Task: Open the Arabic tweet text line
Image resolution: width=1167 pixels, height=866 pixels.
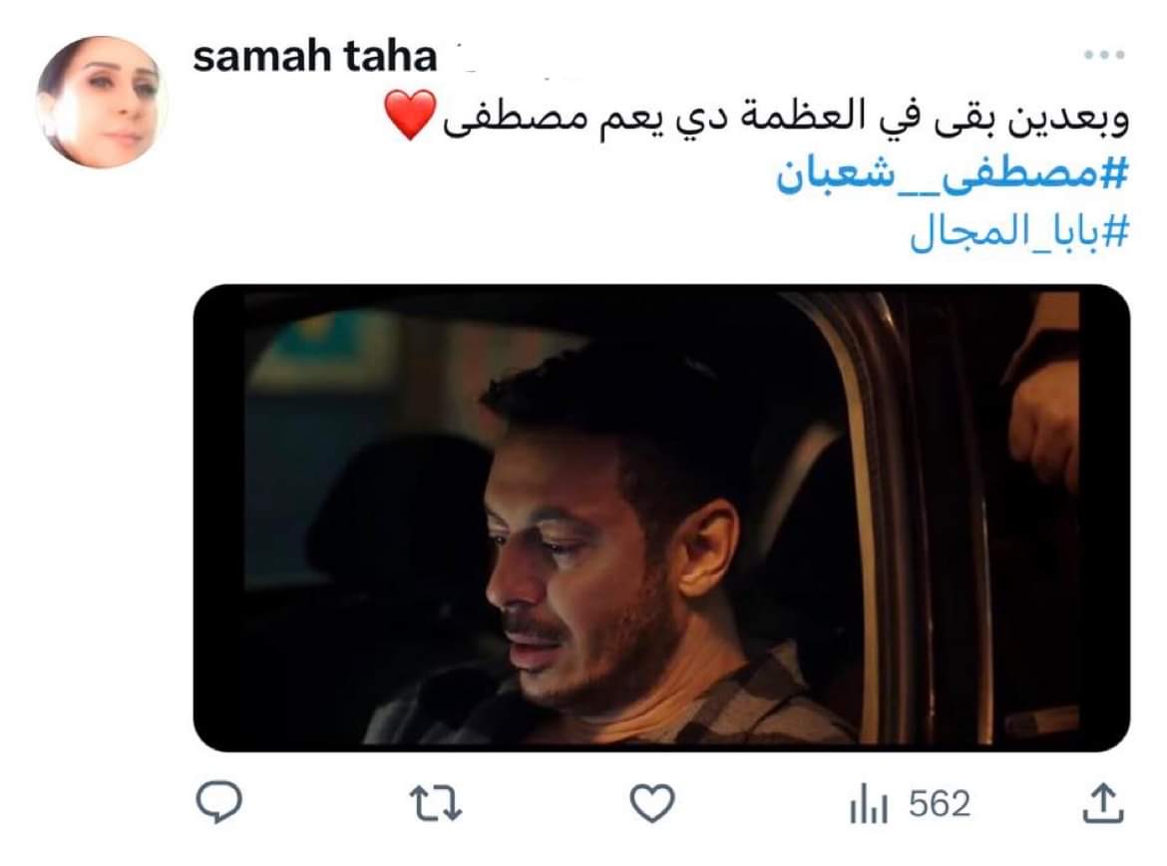Action: (756, 117)
